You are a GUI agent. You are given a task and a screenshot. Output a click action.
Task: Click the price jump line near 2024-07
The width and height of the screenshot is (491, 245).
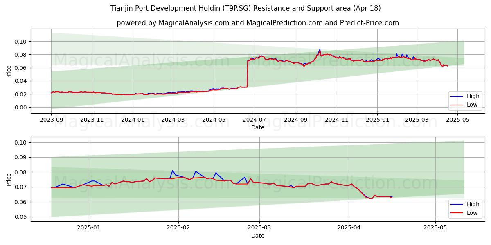pyautogui.click(x=247, y=73)
